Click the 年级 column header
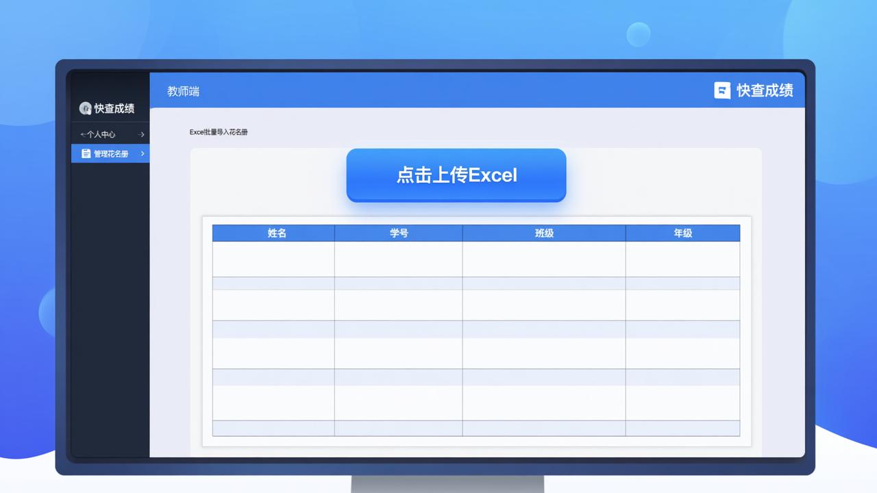 coord(683,233)
